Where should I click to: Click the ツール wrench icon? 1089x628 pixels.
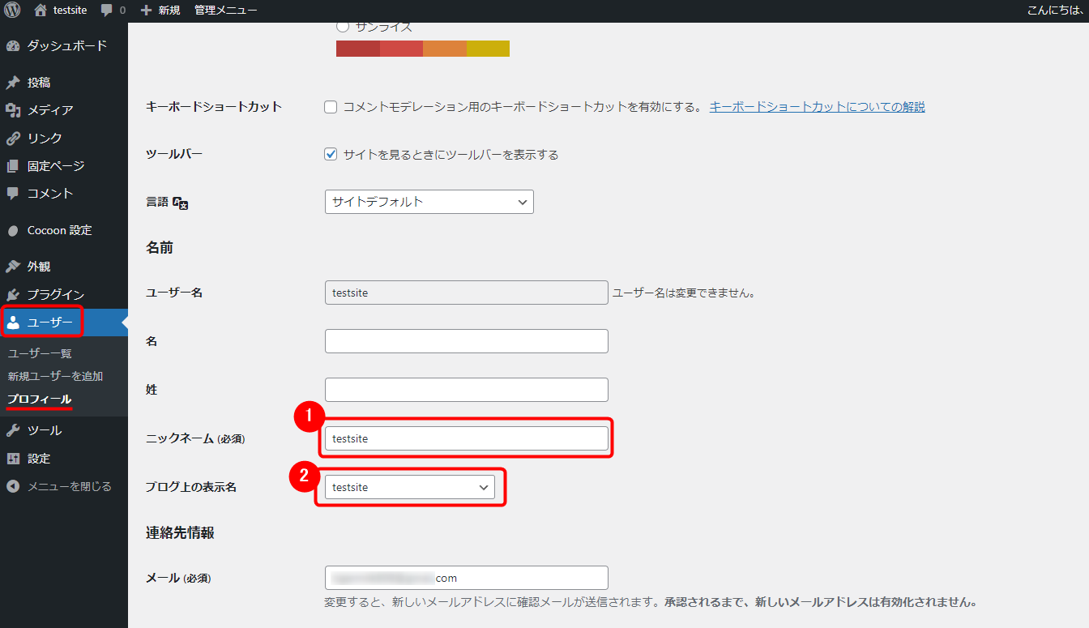pyautogui.click(x=12, y=430)
